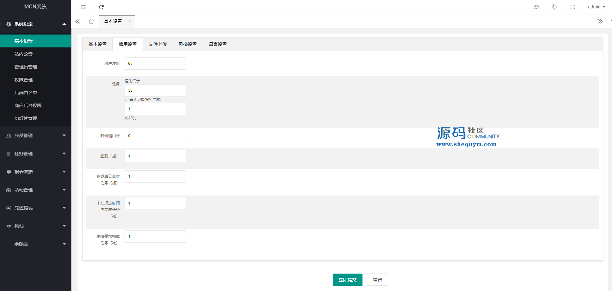Expand the 任务管理 menu arrow
The width and height of the screenshot is (612, 291).
(x=64, y=154)
